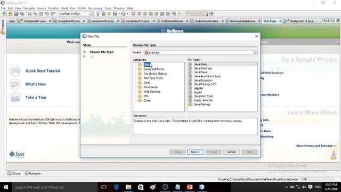This screenshot has height=192, width=341.
Task: Click the garbage collection icon beside memory bar
Action: coord(211,14)
